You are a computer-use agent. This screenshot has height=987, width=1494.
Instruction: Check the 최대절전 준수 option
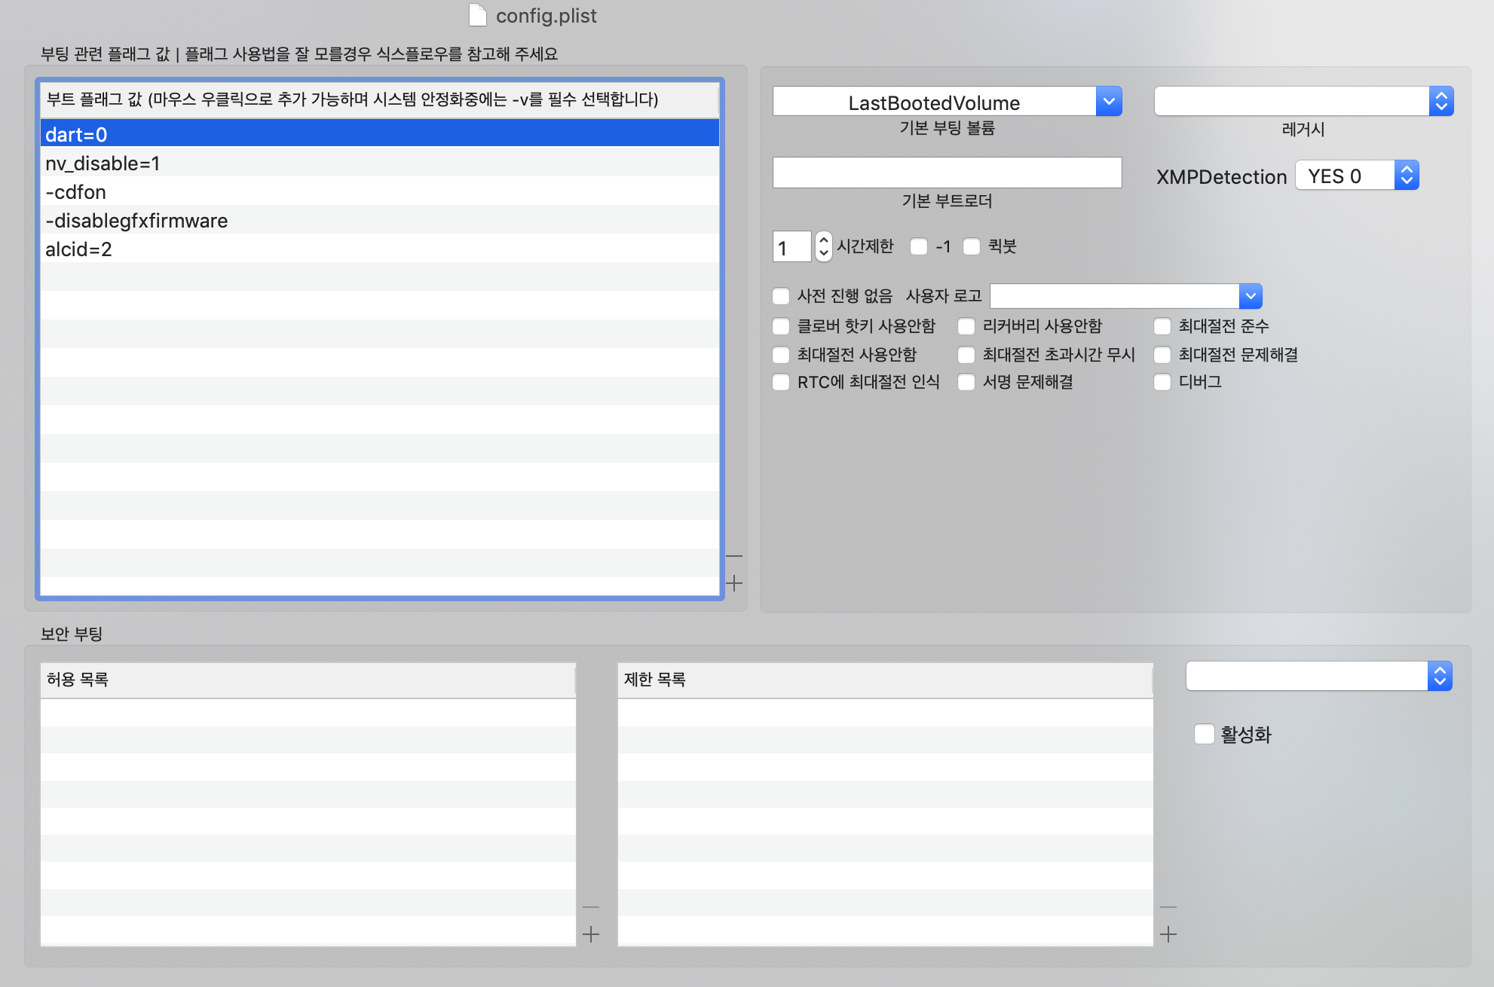pos(1162,326)
